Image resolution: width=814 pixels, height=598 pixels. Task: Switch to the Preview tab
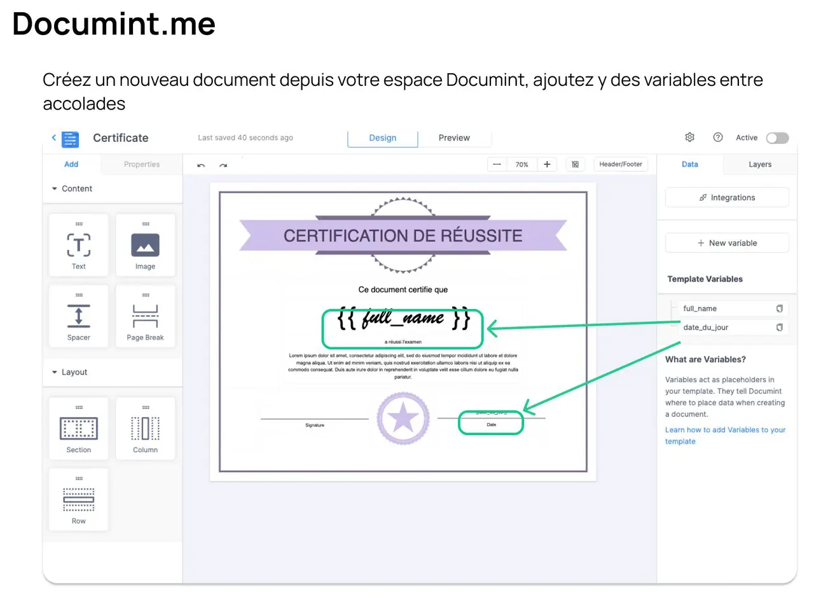click(x=454, y=138)
